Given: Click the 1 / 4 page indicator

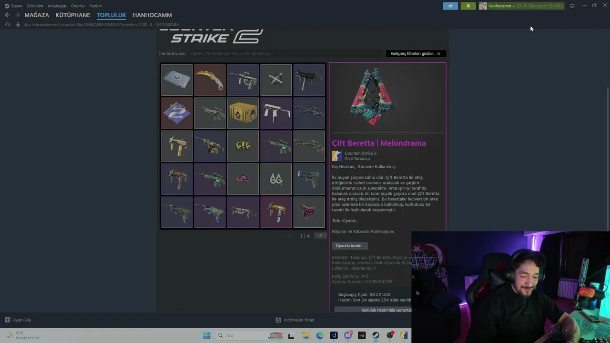Looking at the screenshot, I should point(305,236).
